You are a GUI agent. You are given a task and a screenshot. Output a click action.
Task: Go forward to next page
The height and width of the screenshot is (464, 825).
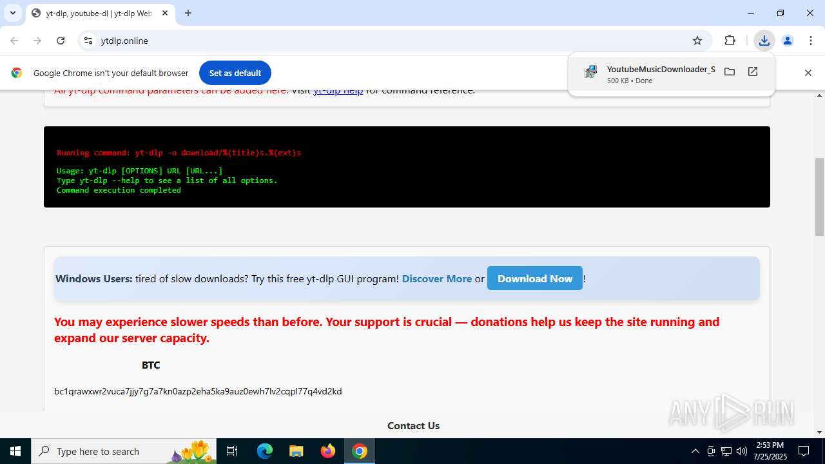point(37,41)
